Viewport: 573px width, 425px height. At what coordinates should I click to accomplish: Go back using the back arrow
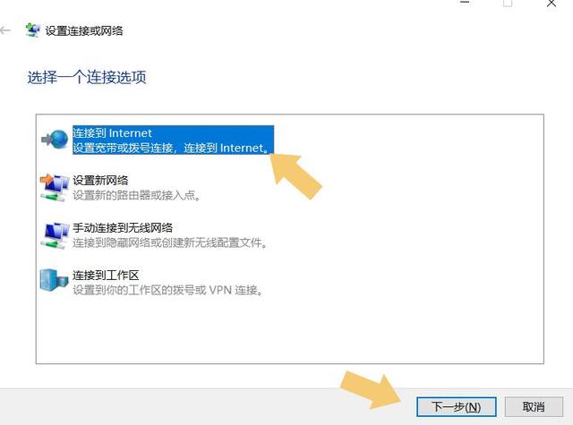point(5,30)
